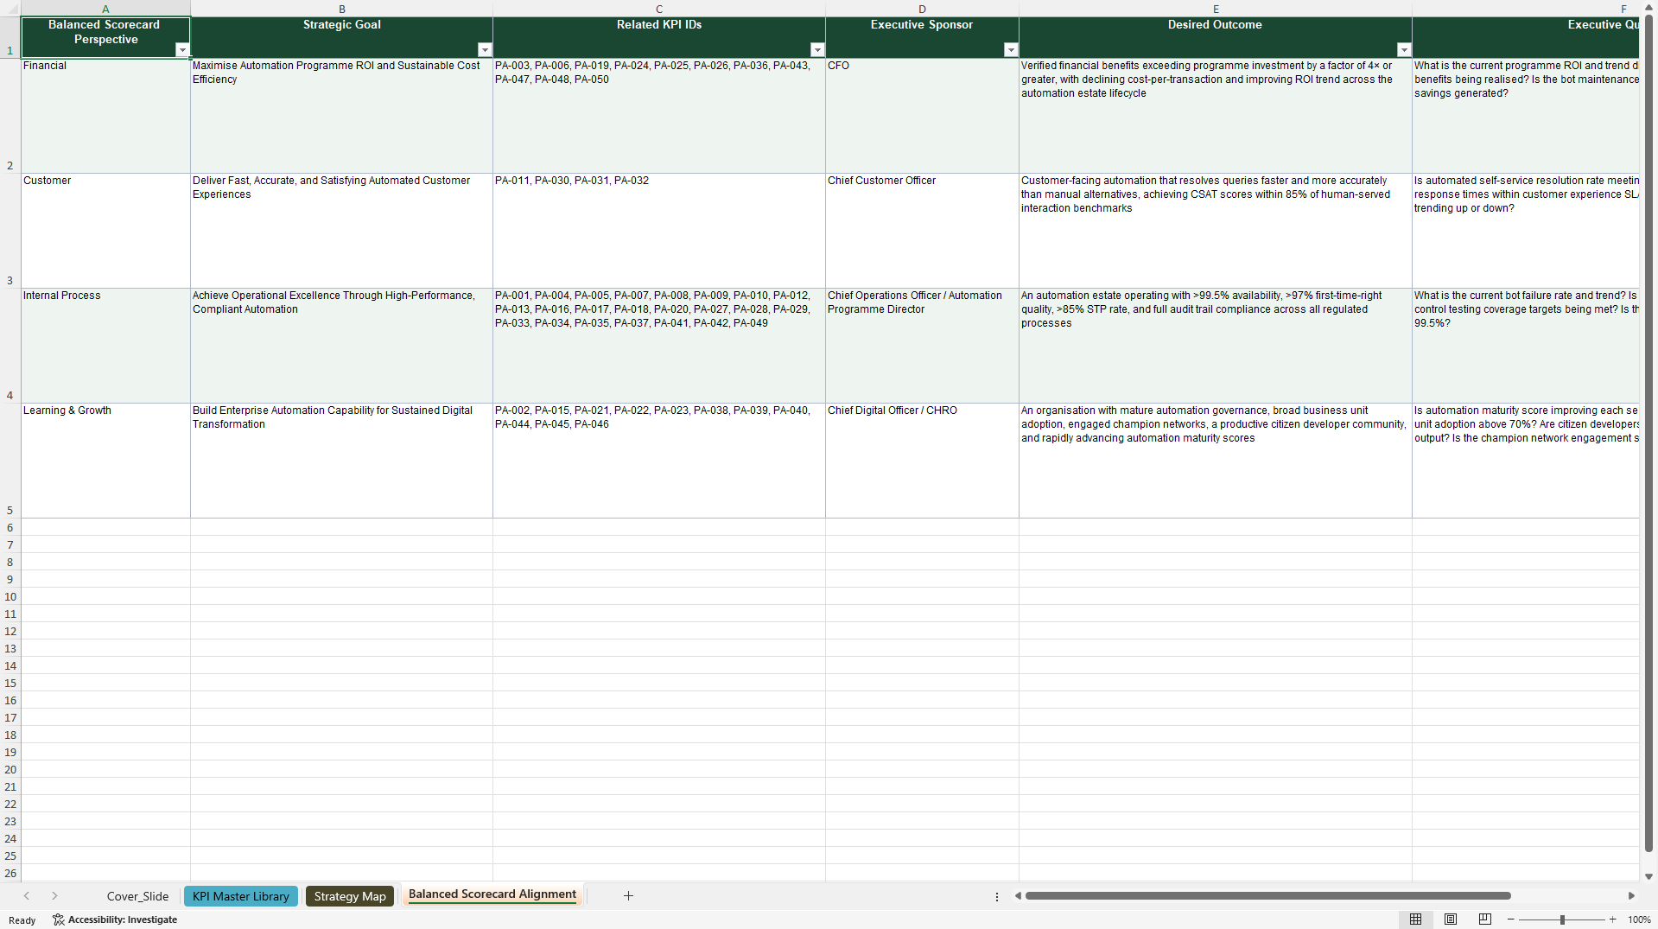Click the horizontal scrollbar thumb
Image resolution: width=1658 pixels, height=929 pixels.
(1268, 895)
